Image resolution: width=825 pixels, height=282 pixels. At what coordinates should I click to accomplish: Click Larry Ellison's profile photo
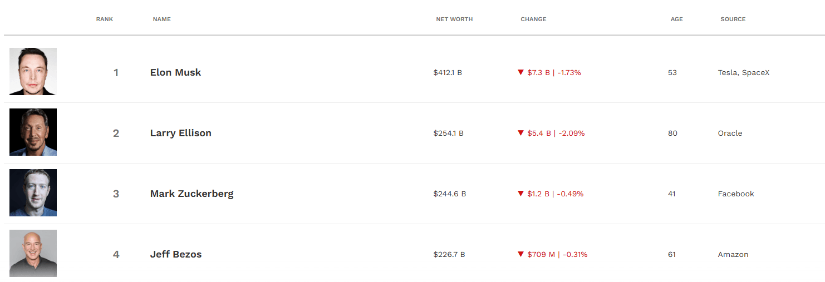(x=33, y=132)
